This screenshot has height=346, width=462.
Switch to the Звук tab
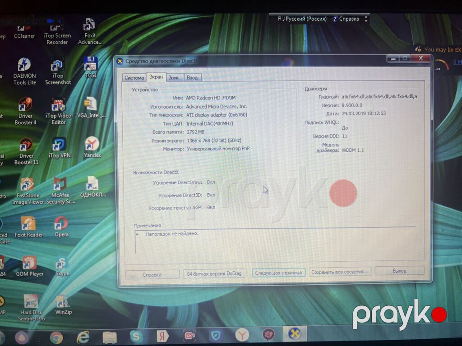[x=174, y=77]
